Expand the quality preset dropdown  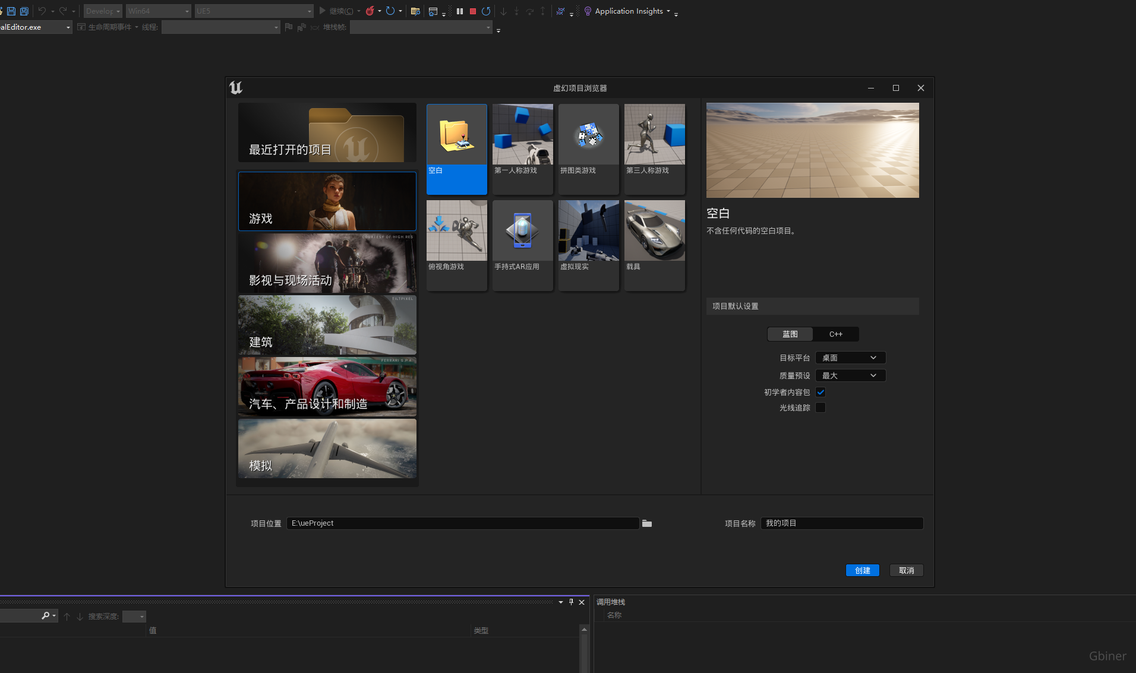(850, 375)
